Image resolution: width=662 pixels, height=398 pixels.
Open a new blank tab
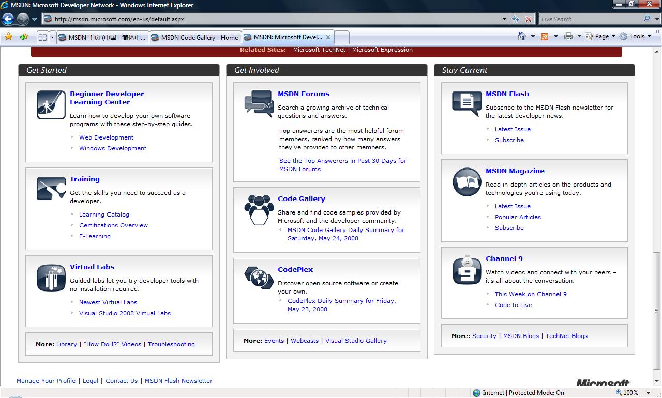[342, 37]
